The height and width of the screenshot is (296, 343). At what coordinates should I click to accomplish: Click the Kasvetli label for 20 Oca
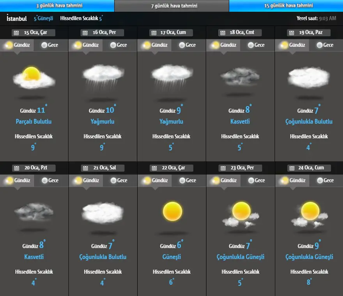[34, 257]
